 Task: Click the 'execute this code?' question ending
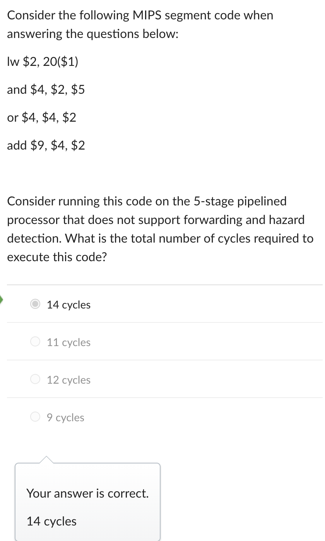click(57, 257)
